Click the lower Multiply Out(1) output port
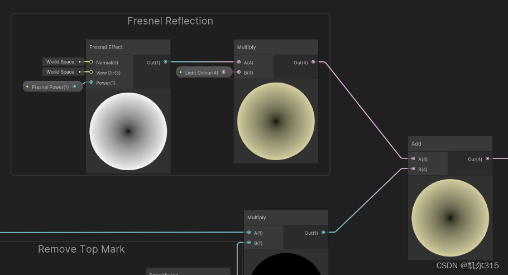The image size is (508, 275). [323, 232]
